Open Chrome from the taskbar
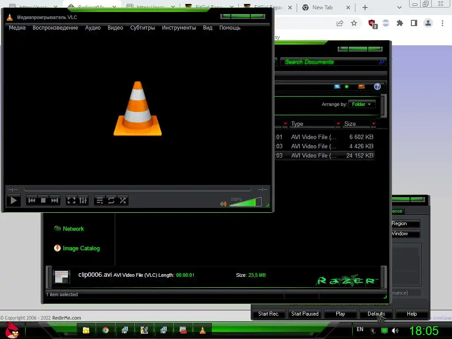This screenshot has width=452, height=339. [x=105, y=330]
